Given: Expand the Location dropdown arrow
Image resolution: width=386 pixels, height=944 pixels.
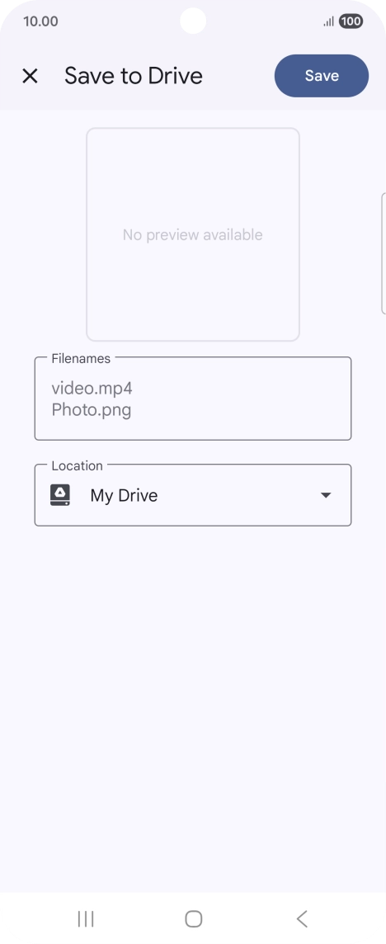Looking at the screenshot, I should point(326,495).
